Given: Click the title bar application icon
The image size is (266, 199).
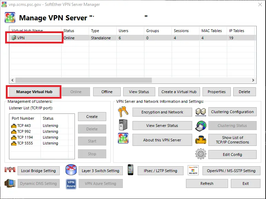Looking at the screenshot, I should pyautogui.click(x=4, y=4).
